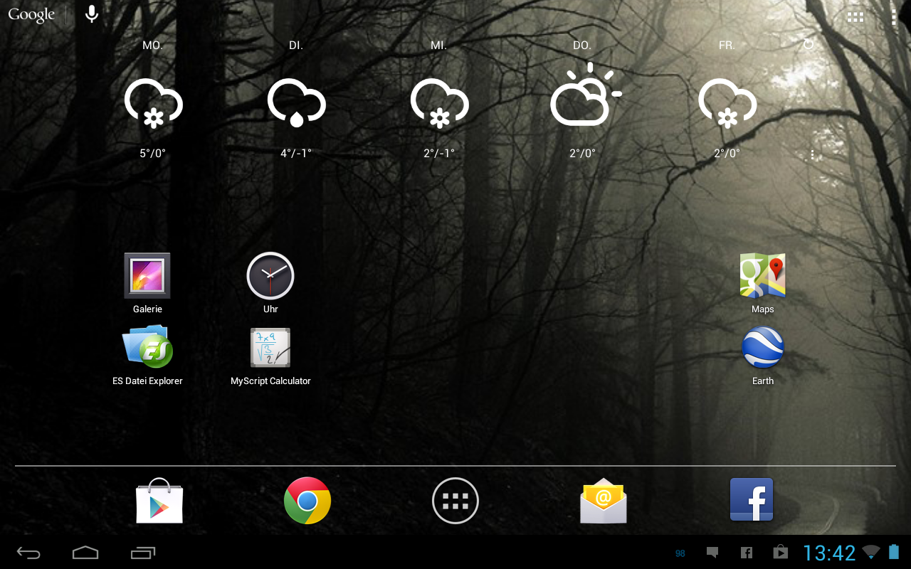Open the top-right overflow menu
The width and height of the screenshot is (911, 569).
pos(894,18)
